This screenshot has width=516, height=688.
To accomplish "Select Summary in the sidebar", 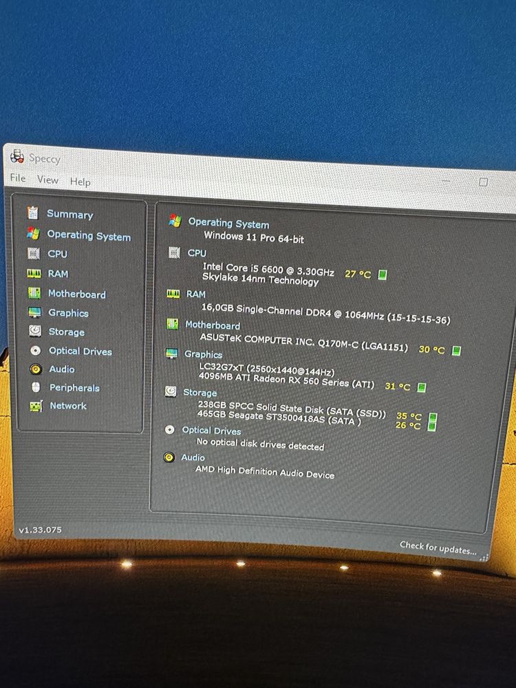I will [x=70, y=214].
